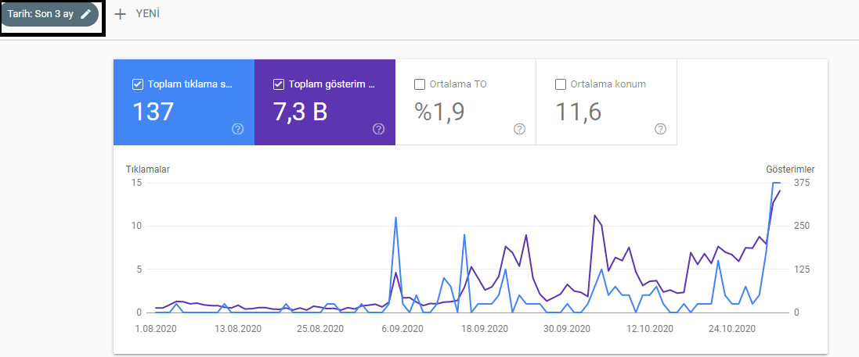Click the blue clicks spike near 6.09.2020
Screen dimensions: 859x357
[396, 218]
